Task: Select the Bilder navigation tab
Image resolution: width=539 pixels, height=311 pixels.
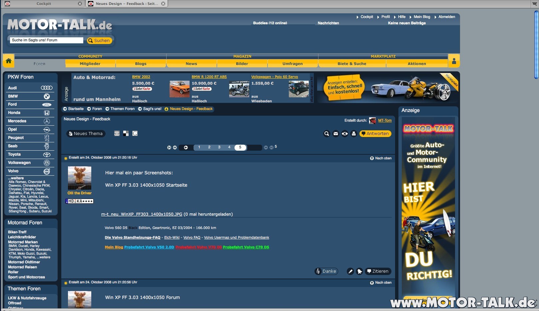Action: 242,64
